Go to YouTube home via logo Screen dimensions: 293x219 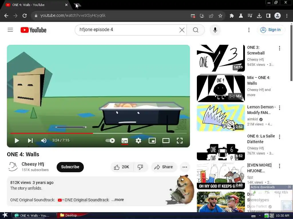tap(33, 30)
